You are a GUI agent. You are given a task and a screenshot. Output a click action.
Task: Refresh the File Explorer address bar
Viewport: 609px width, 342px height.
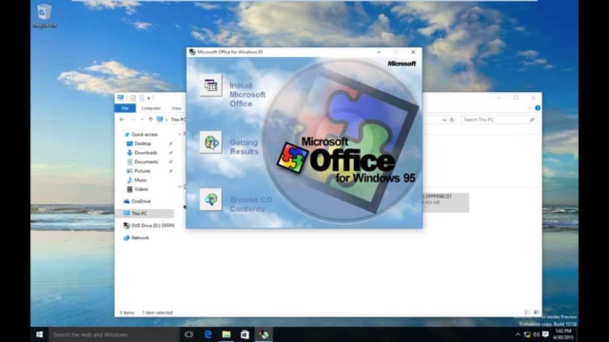(x=452, y=120)
